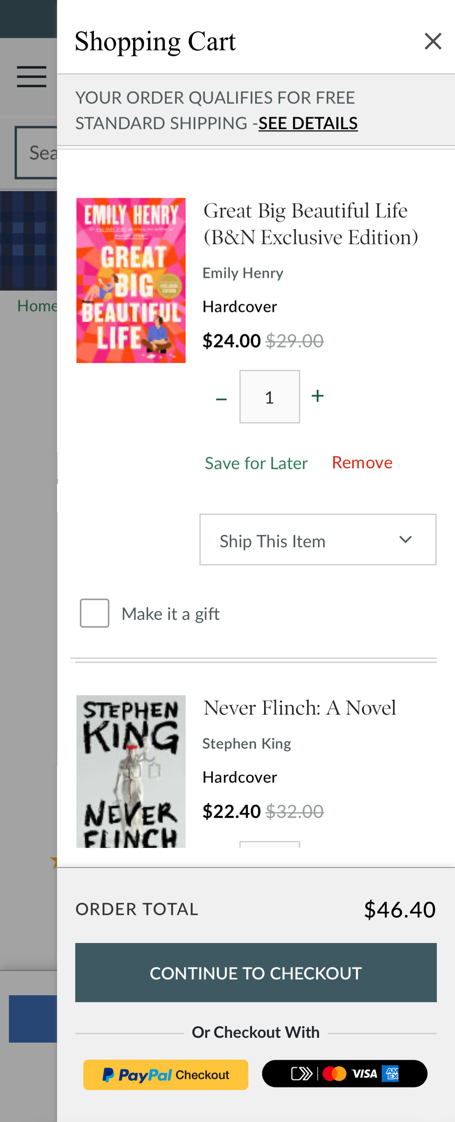Increase quantity with the plus icon
This screenshot has height=1122, width=455.
(317, 396)
